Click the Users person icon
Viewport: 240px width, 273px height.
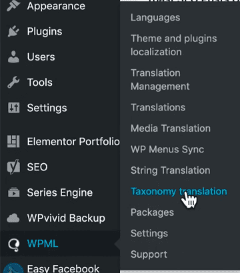(x=13, y=57)
